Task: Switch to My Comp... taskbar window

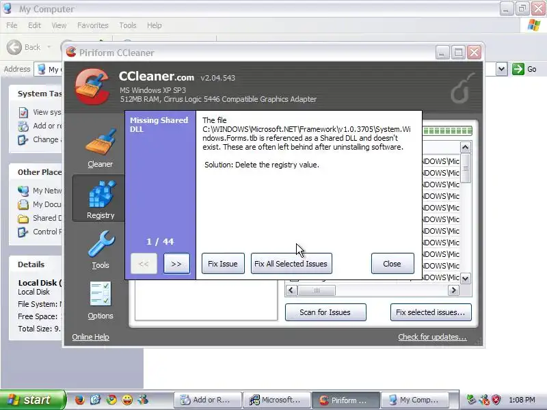Action: [415, 400]
